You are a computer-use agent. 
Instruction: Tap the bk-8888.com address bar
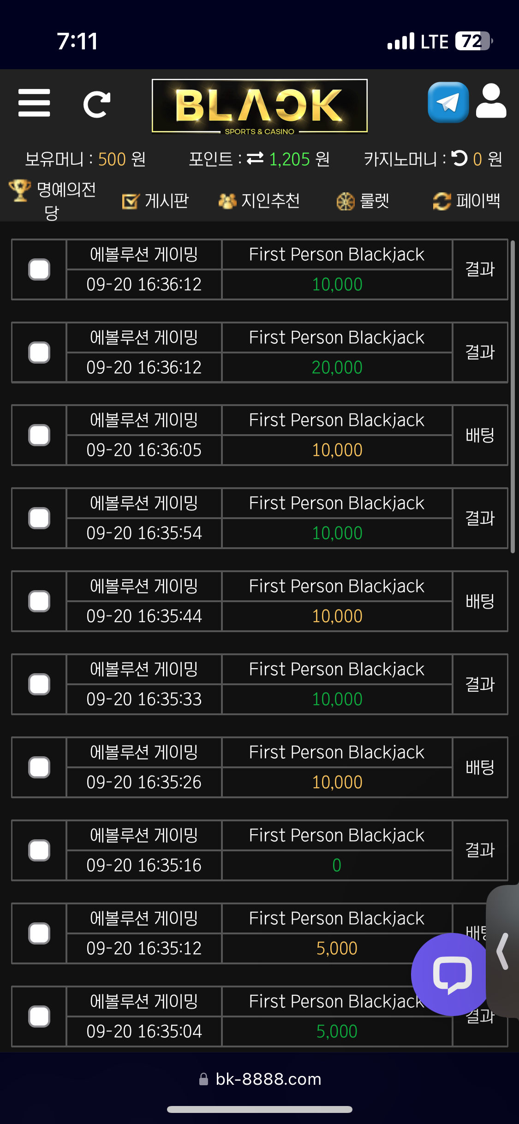coord(260,1079)
